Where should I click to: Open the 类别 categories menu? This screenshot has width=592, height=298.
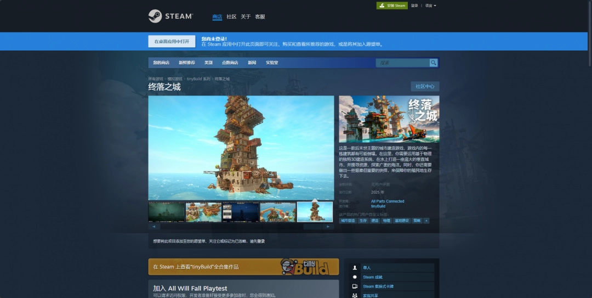coord(208,63)
